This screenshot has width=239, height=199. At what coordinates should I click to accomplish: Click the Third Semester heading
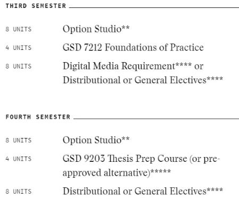36,6
